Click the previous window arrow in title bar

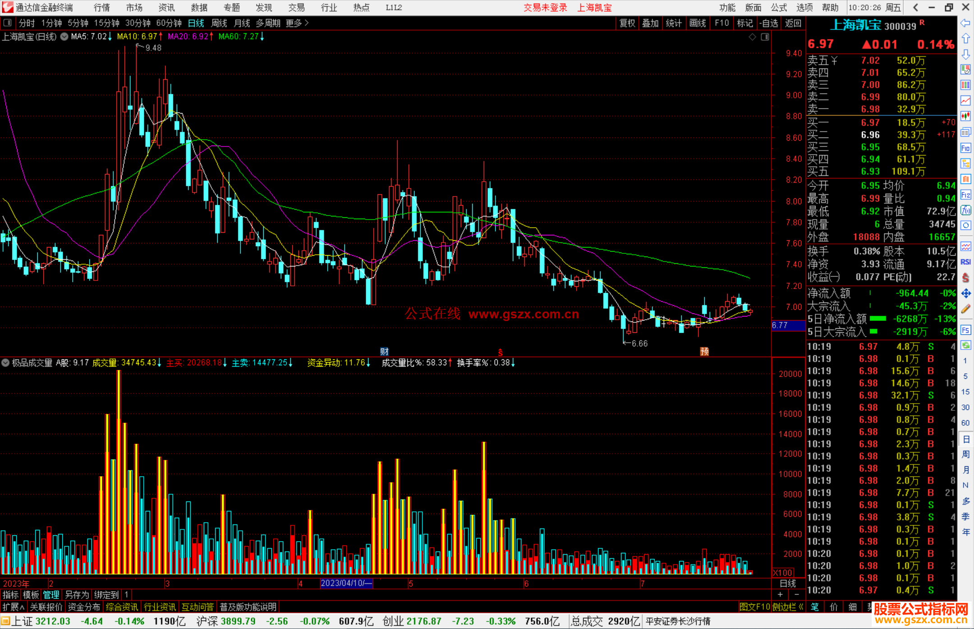915,7
